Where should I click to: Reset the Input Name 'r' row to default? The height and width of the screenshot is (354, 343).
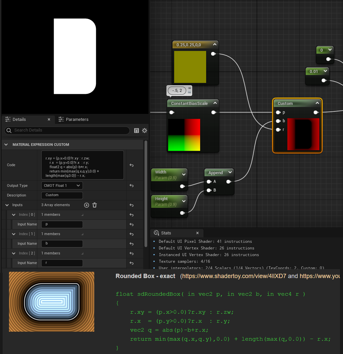click(132, 263)
